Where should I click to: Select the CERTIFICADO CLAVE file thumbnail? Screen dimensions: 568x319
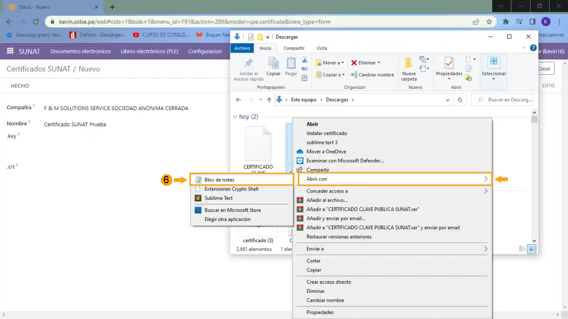pyautogui.click(x=258, y=144)
